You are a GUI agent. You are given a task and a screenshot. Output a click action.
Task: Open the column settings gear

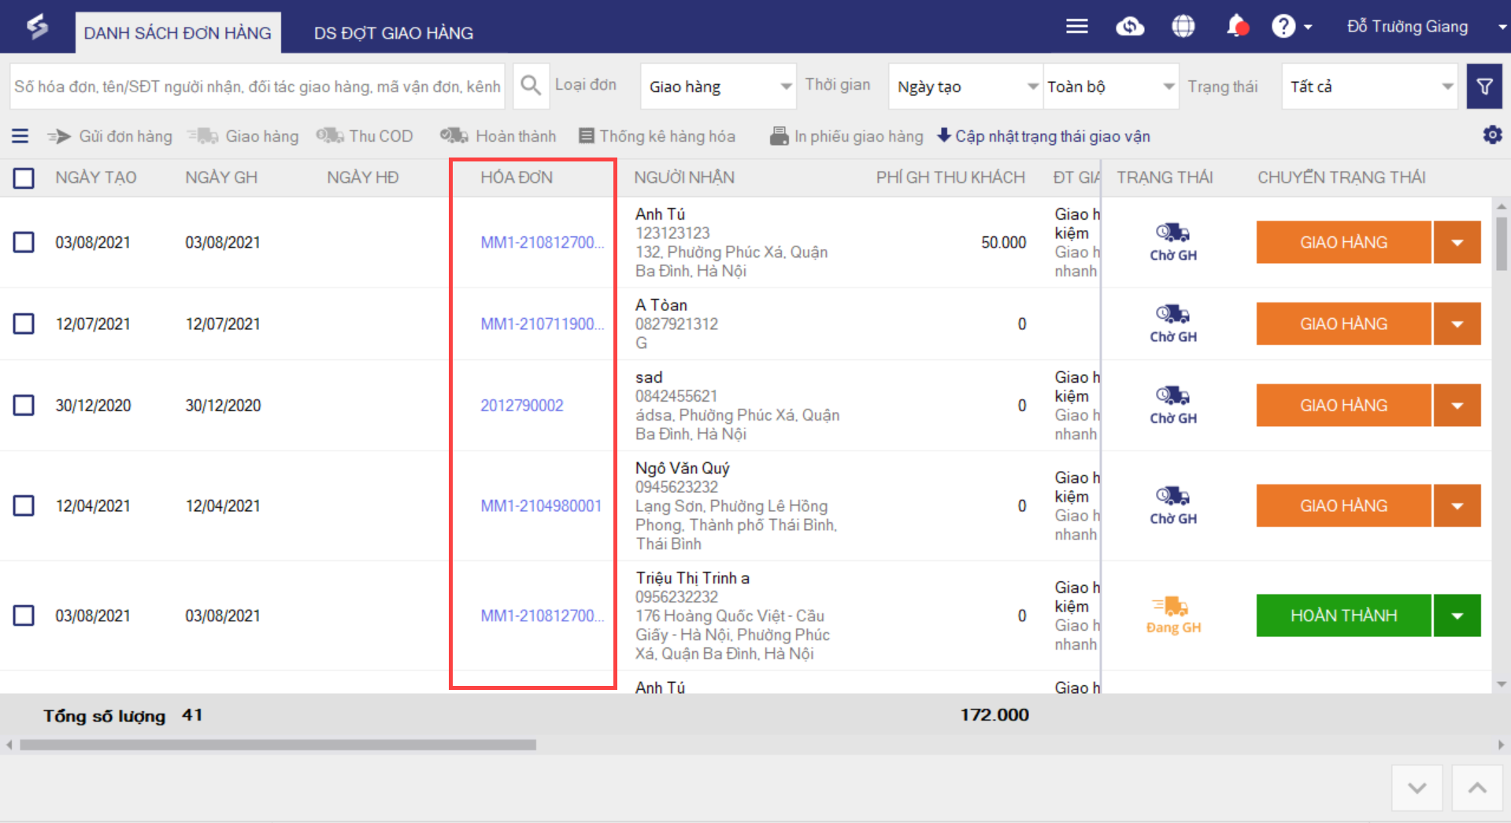tap(1492, 135)
